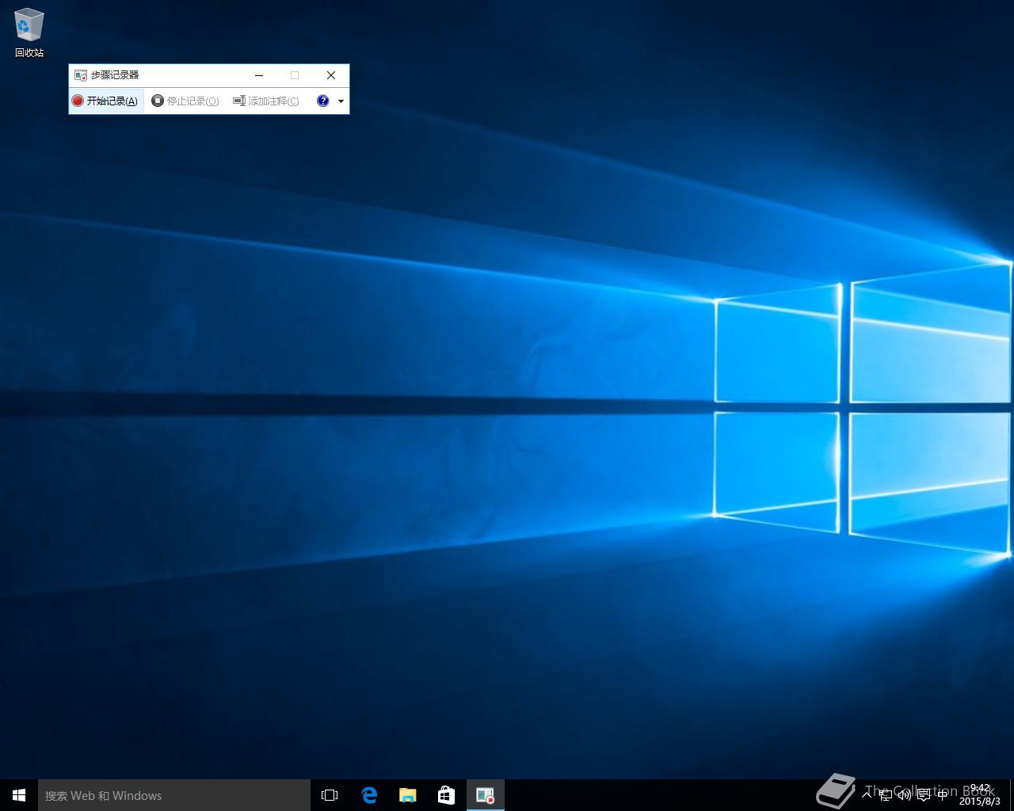Open File Explorer from the taskbar
Image resolution: width=1014 pixels, height=811 pixels.
(407, 795)
